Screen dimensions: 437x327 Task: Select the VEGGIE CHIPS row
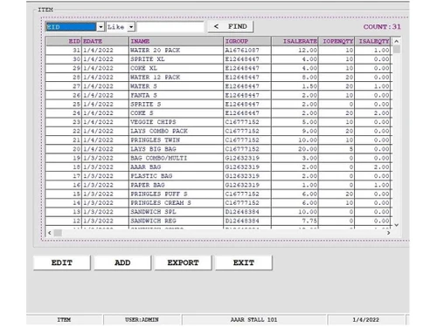coord(218,122)
